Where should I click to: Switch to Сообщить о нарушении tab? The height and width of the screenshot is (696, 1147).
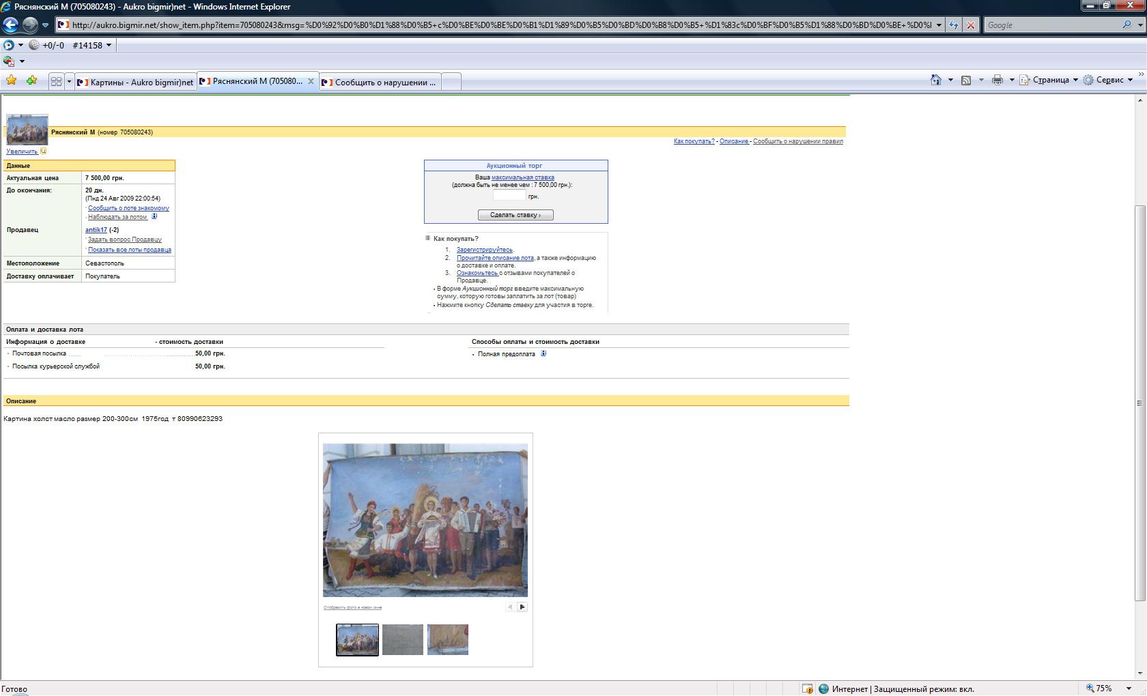[x=380, y=82]
